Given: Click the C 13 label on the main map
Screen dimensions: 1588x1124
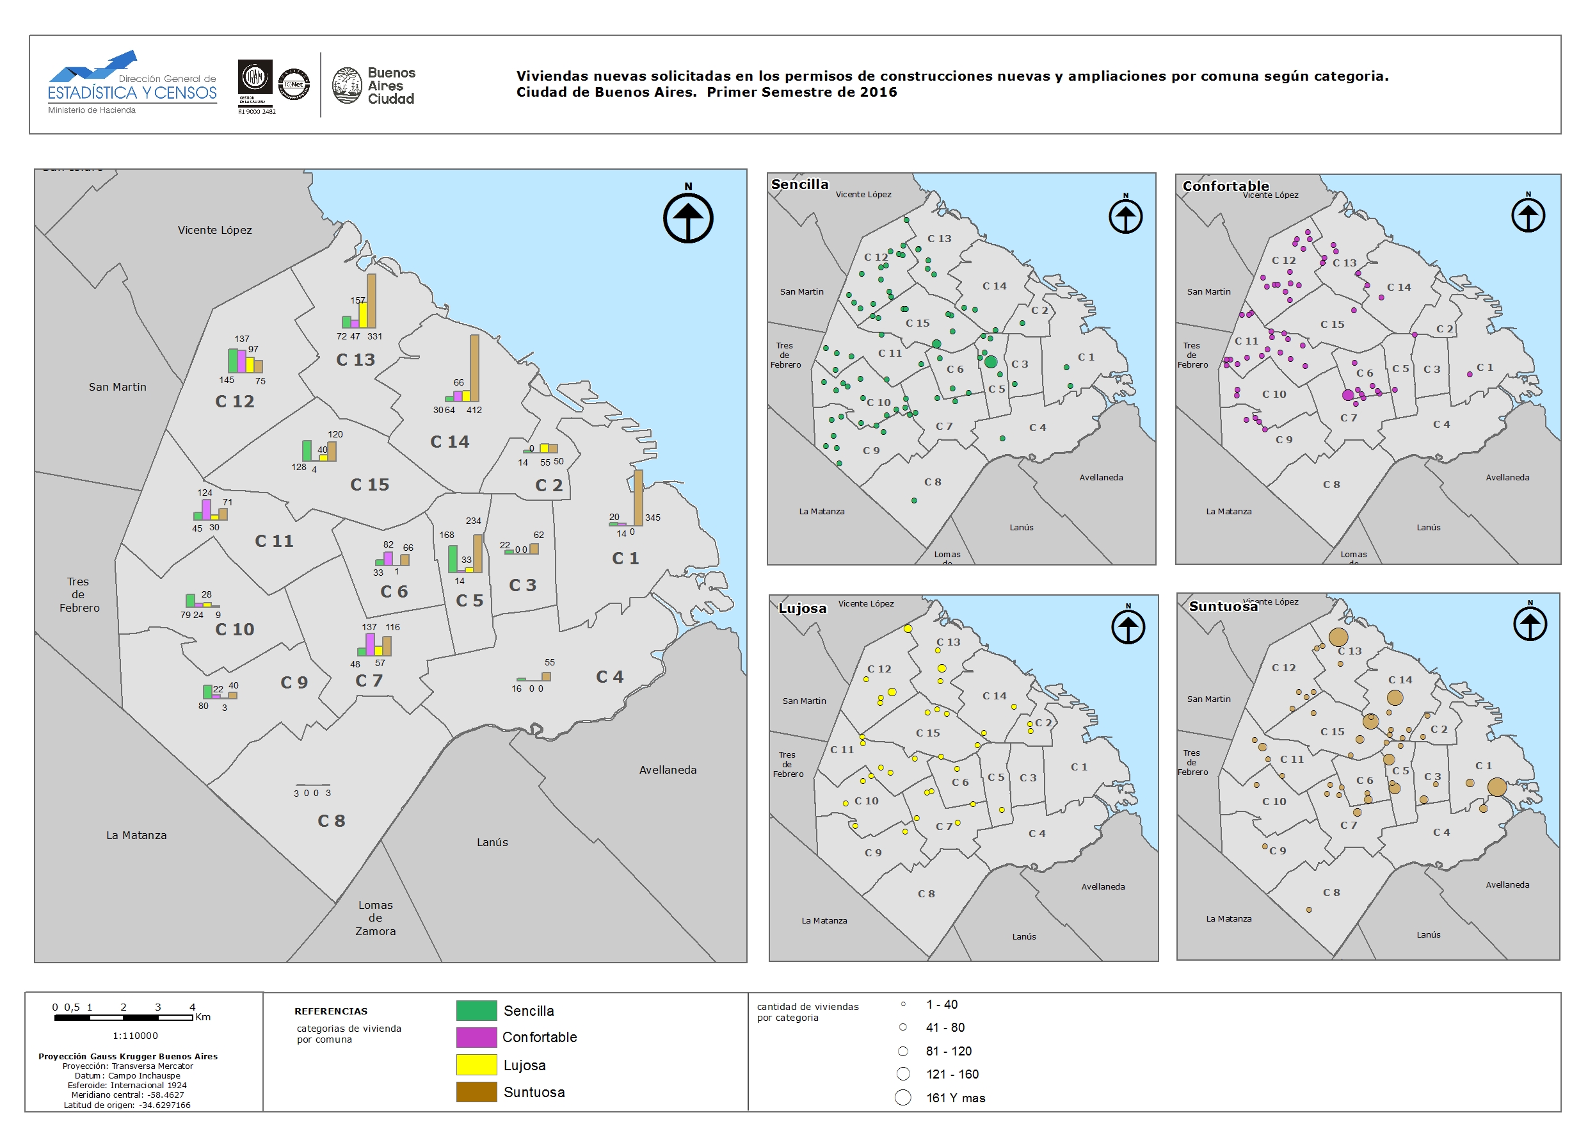Looking at the screenshot, I should (x=355, y=360).
